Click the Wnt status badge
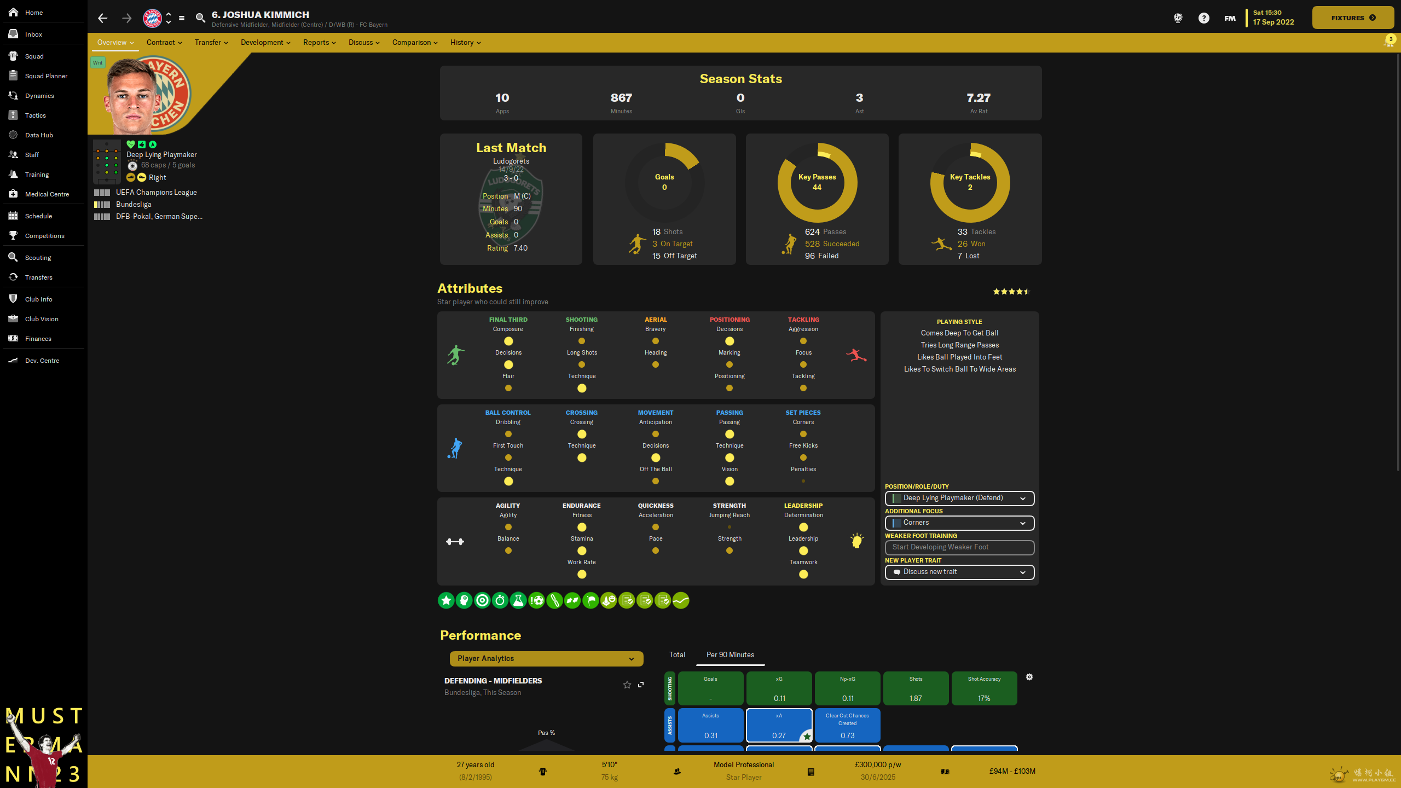The image size is (1401, 788). point(97,62)
